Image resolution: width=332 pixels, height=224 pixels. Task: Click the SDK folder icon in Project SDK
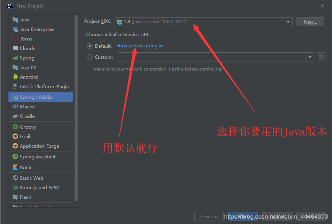pos(119,22)
